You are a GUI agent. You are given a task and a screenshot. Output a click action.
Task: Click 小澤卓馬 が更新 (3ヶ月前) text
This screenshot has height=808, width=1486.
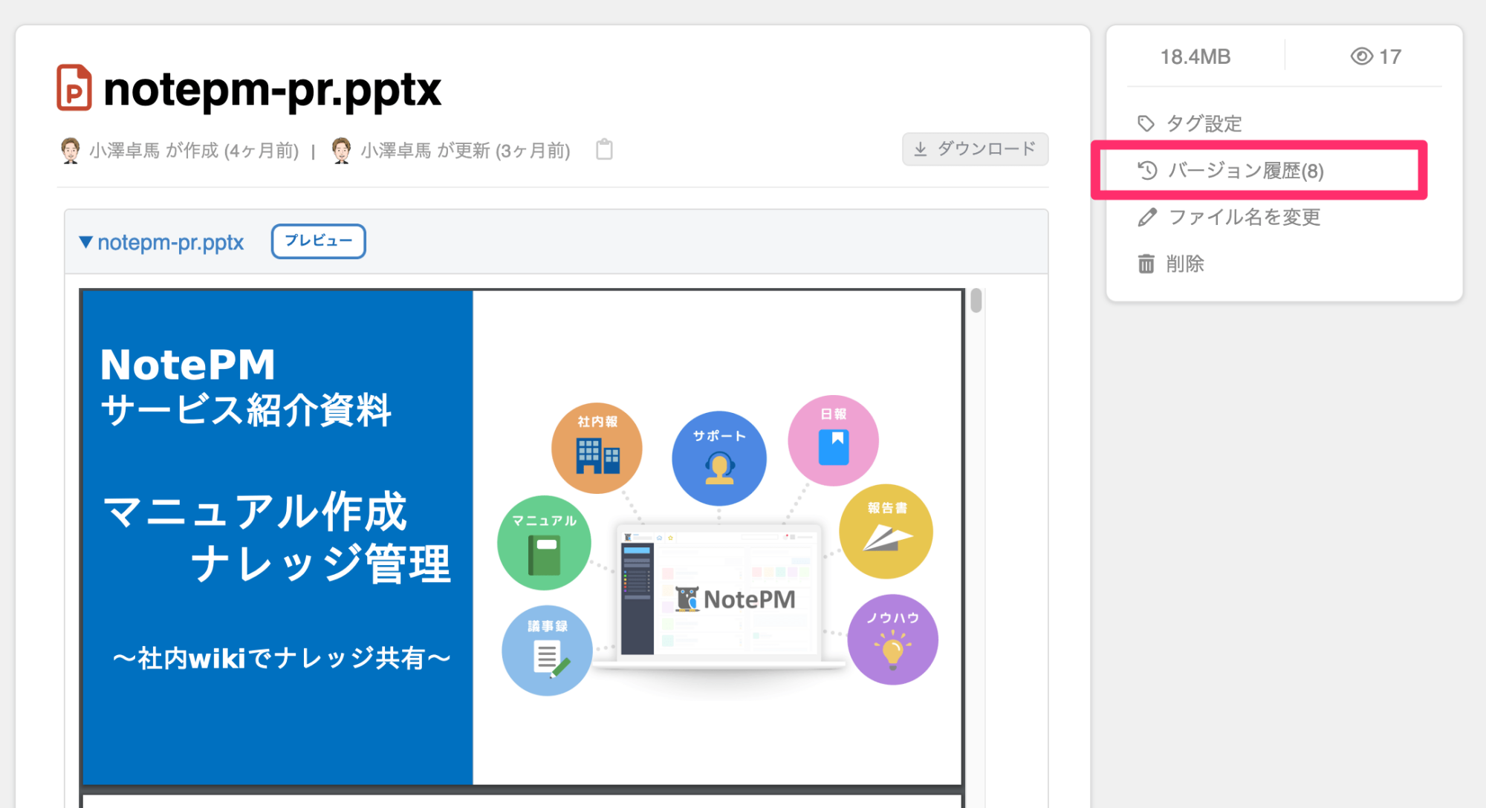(465, 151)
